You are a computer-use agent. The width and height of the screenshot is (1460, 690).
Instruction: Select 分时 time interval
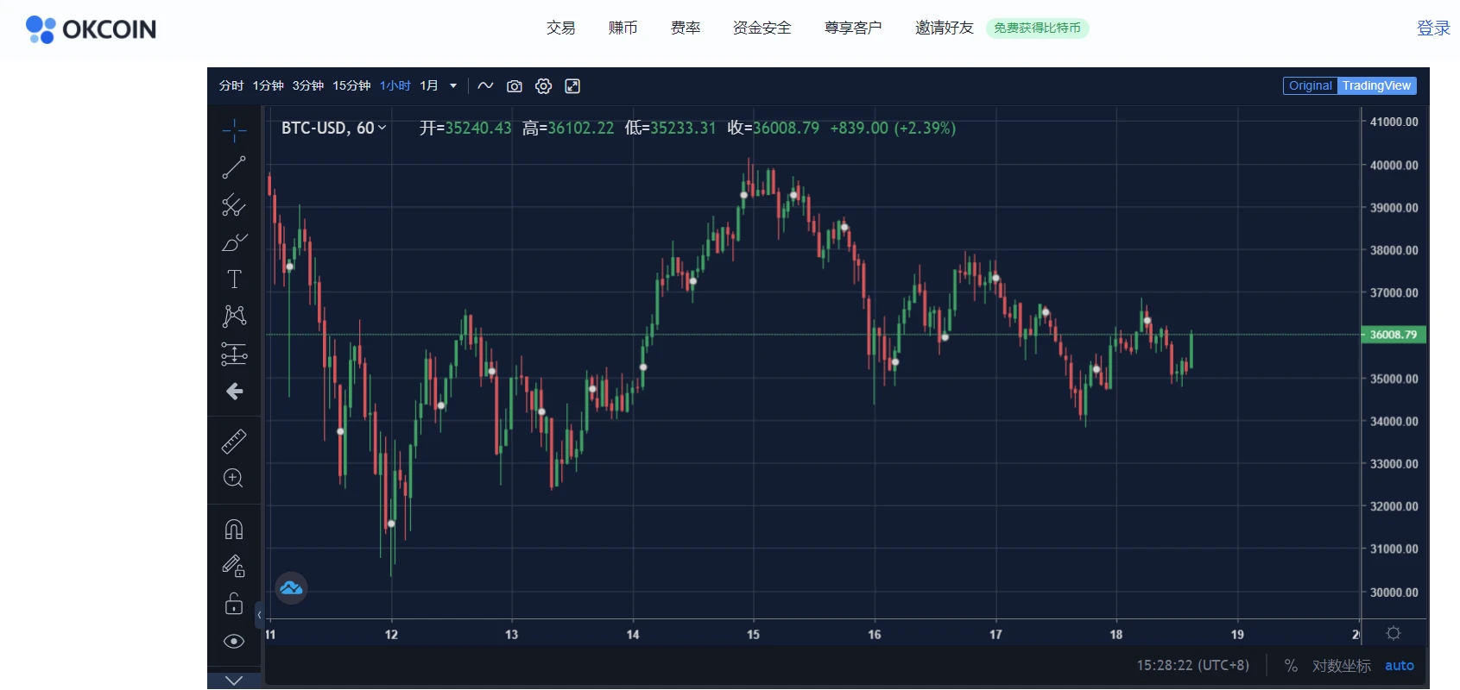pyautogui.click(x=231, y=85)
